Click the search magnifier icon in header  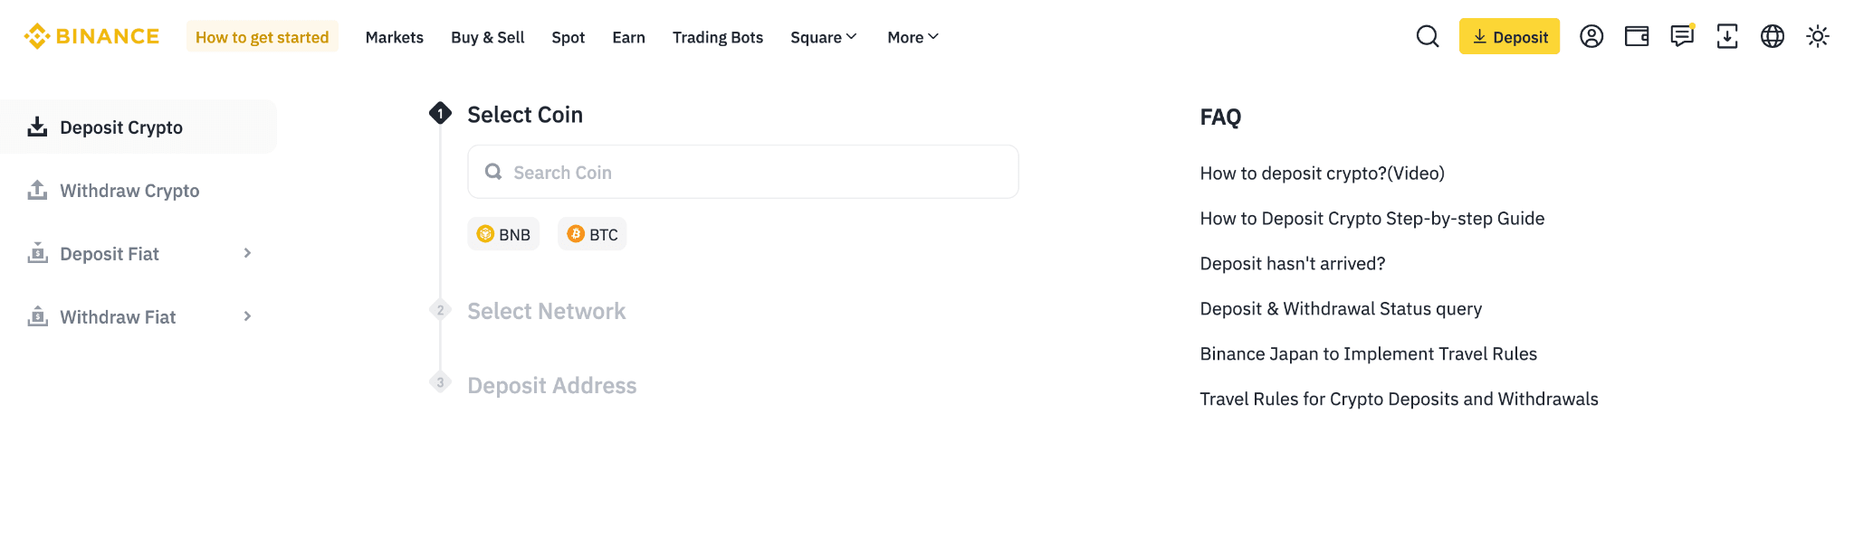pos(1428,36)
